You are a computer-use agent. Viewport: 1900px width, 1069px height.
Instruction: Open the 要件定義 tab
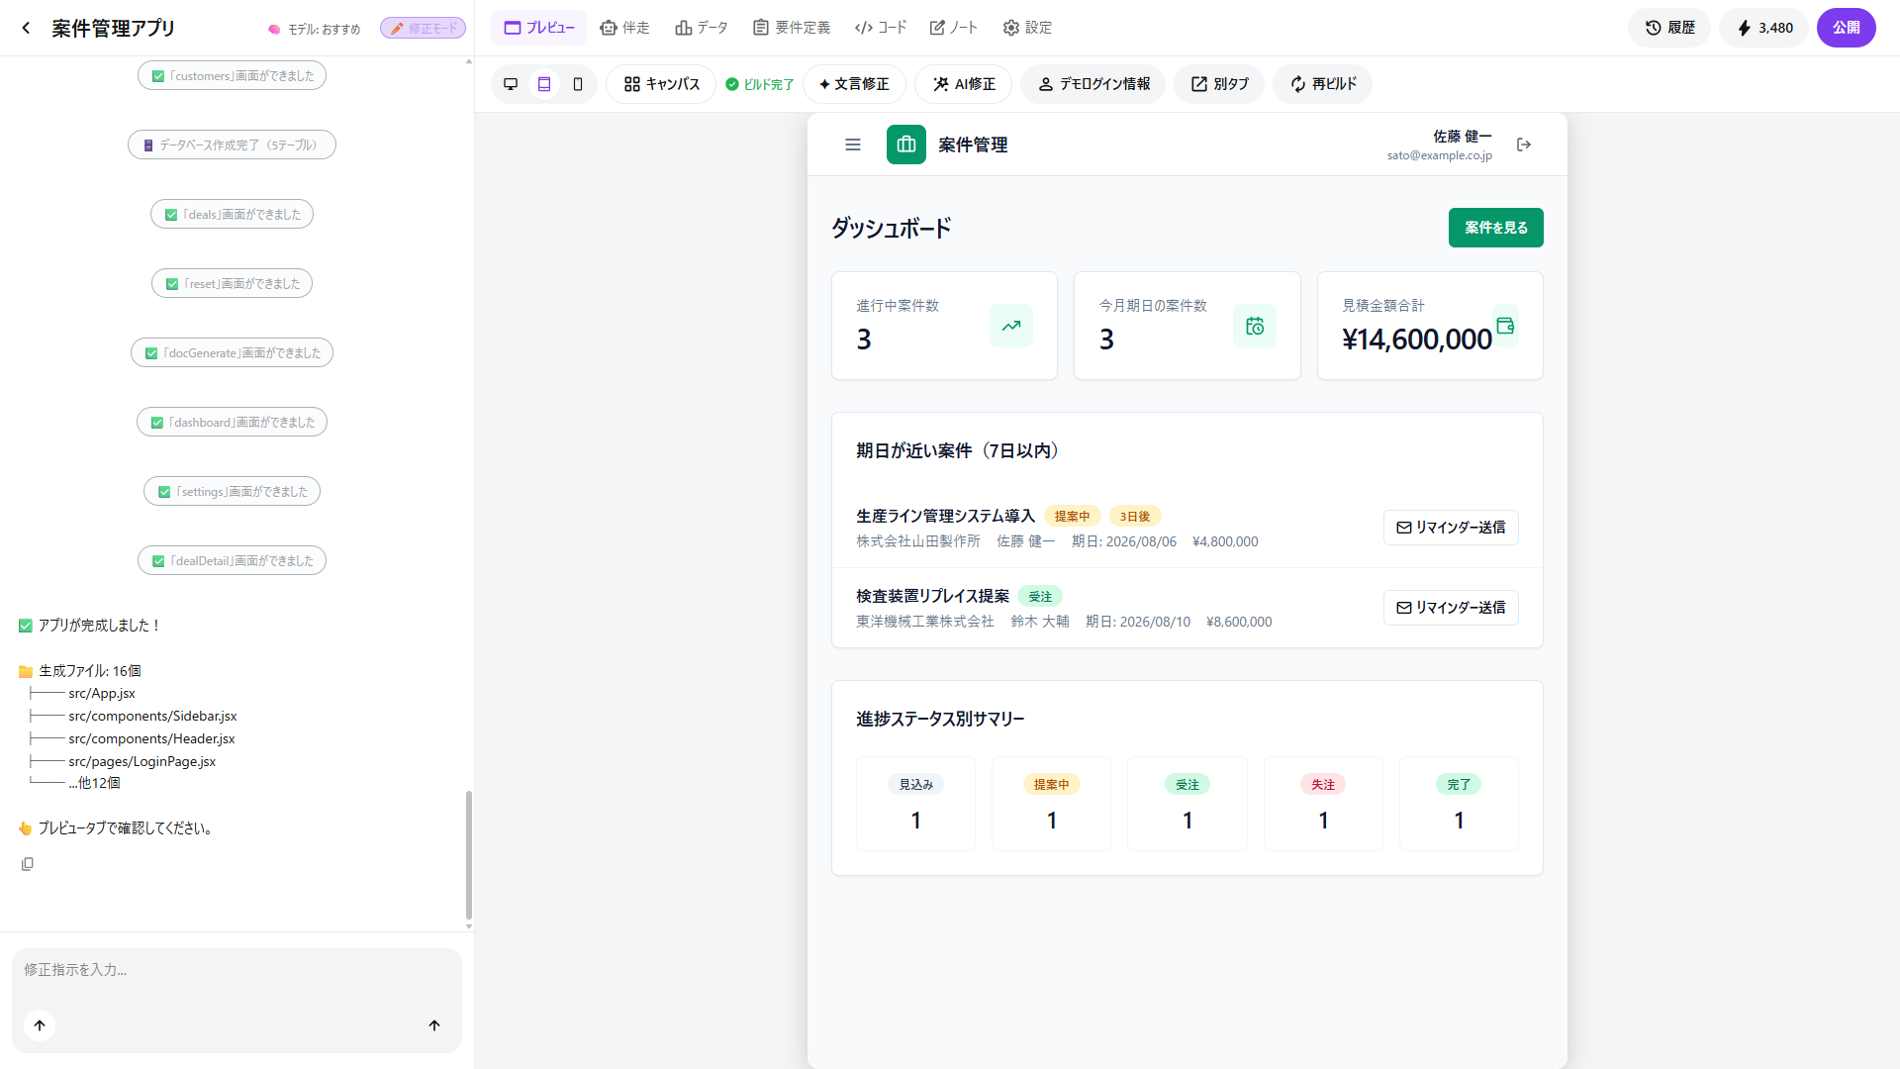[792, 28]
